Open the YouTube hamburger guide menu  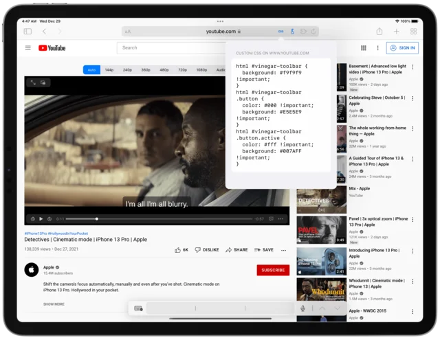(x=27, y=48)
